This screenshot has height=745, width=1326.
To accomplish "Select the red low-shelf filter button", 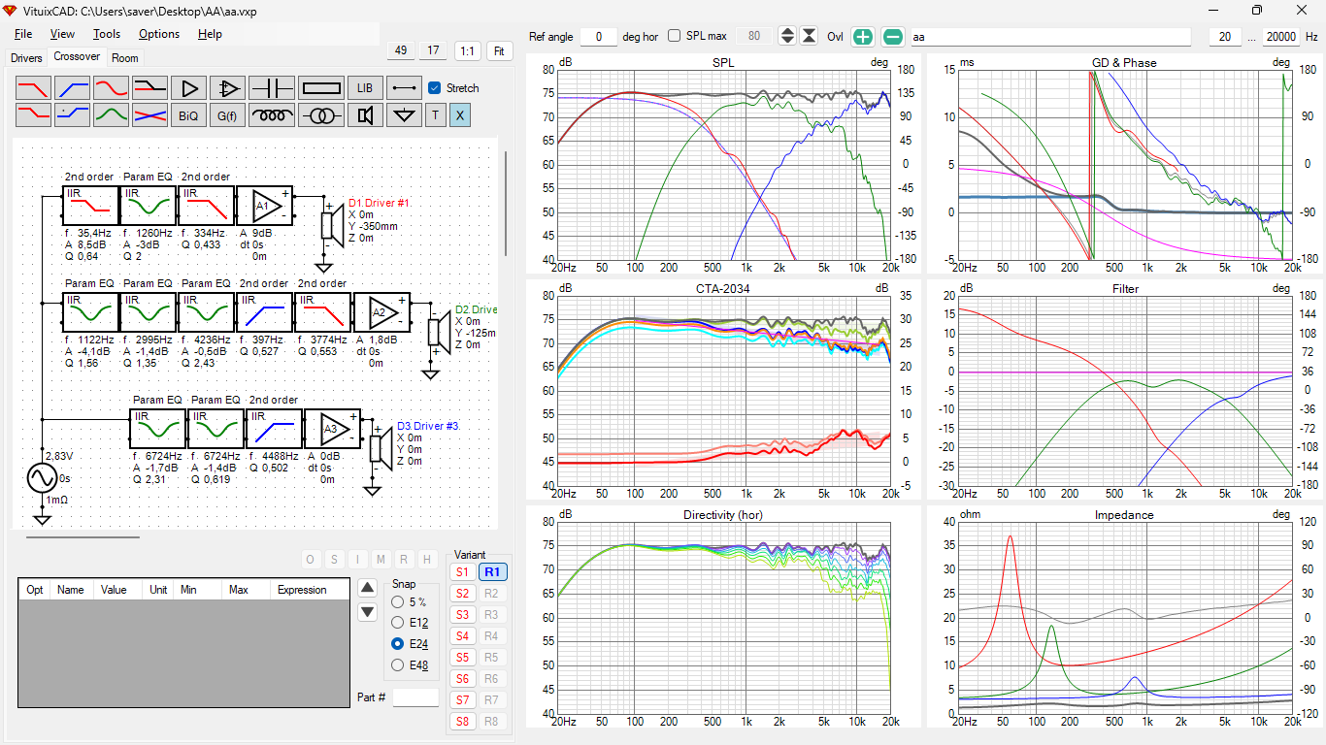I will tap(34, 115).
